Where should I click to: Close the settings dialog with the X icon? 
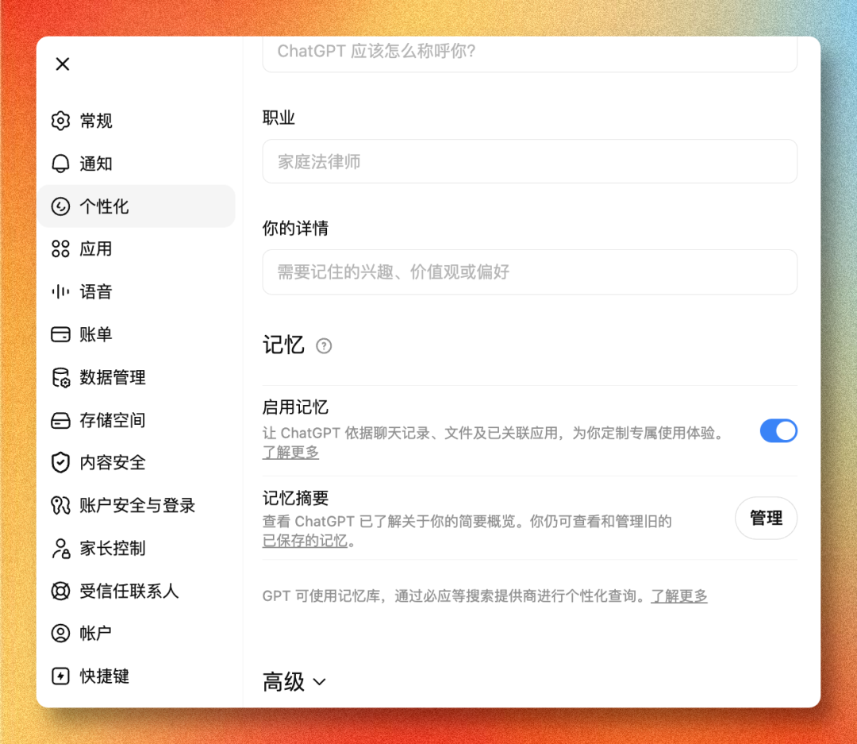click(63, 64)
